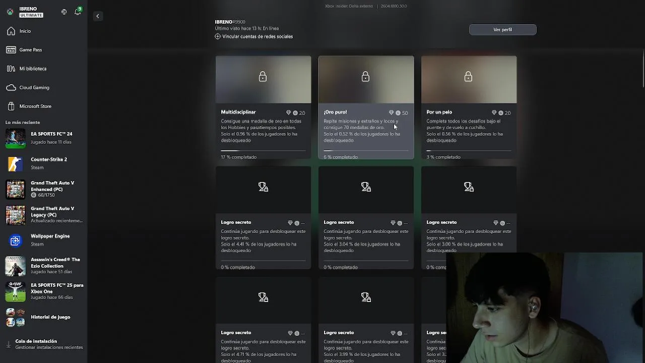The image size is (645, 363).
Task: Click the Game Pass icon
Action: 11,50
